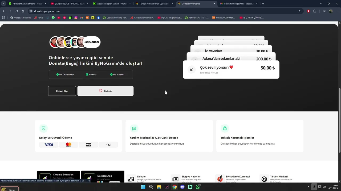Open the Detaylı Bilgi button
The height and width of the screenshot is (191, 341).
(x=62, y=91)
